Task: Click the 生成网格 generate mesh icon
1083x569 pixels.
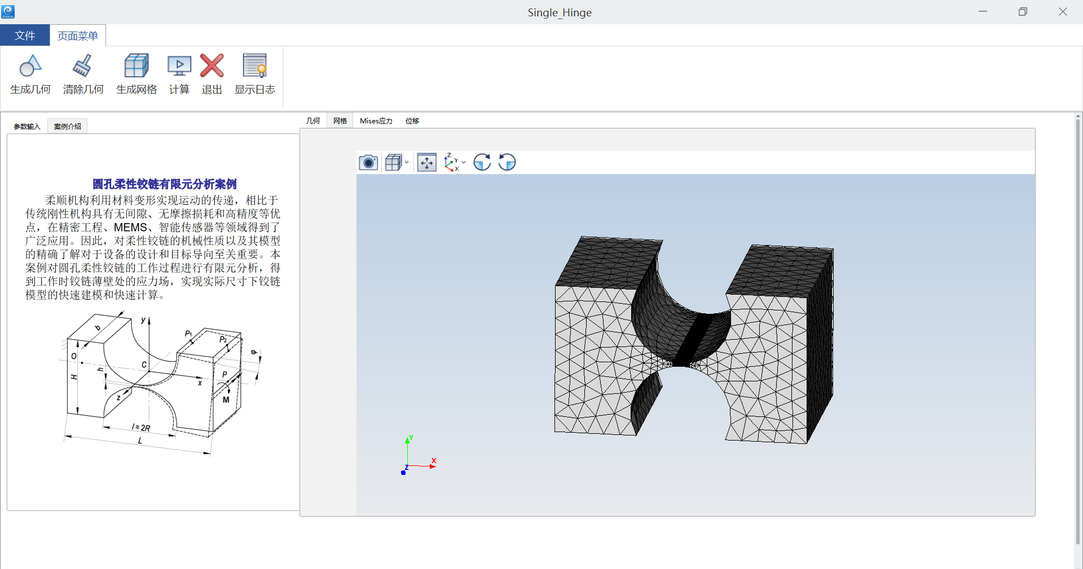Action: pyautogui.click(x=137, y=66)
